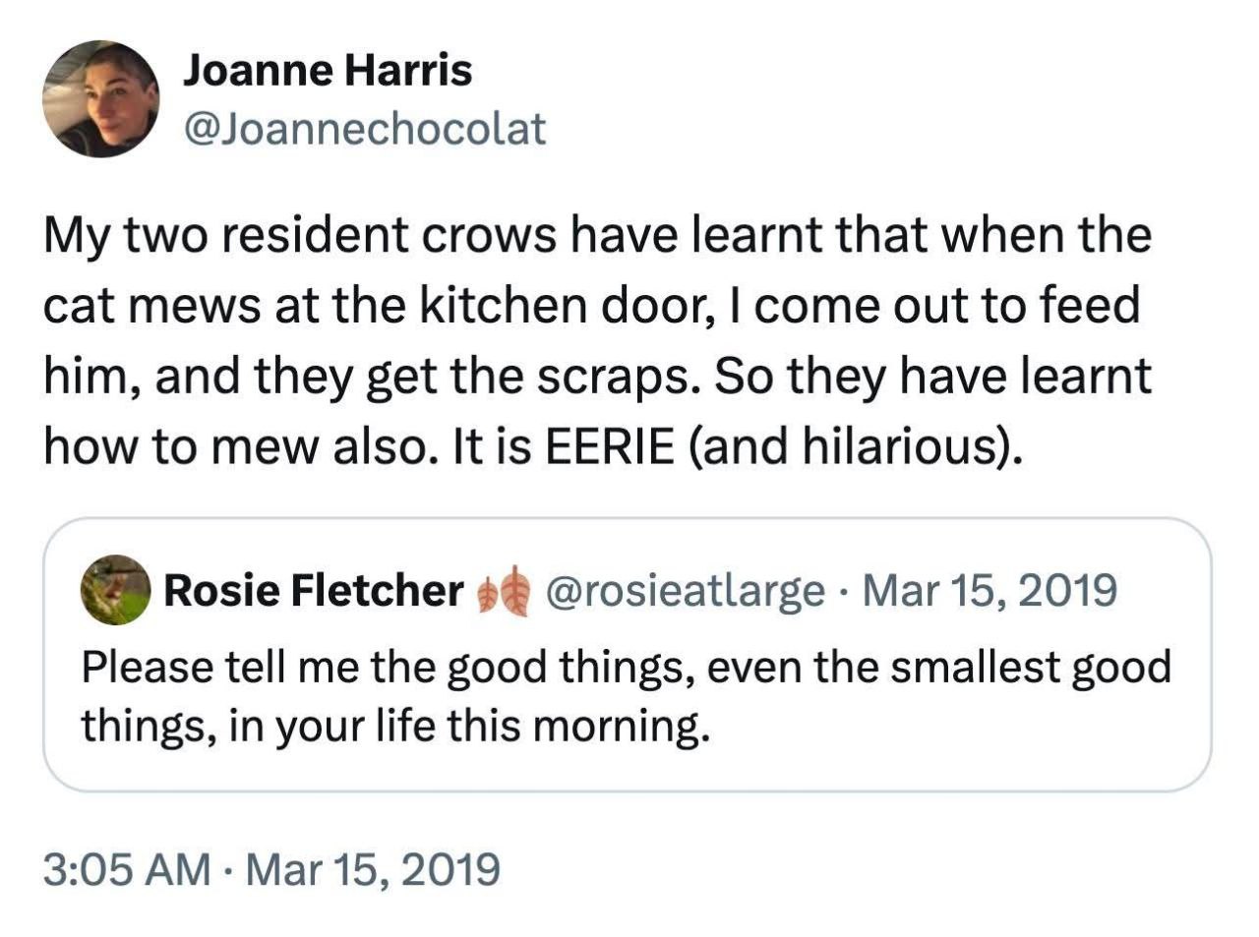Click the leaf emoji beside Rosie Fletcher
Image resolution: width=1259 pixels, height=937 pixels.
coord(503,592)
